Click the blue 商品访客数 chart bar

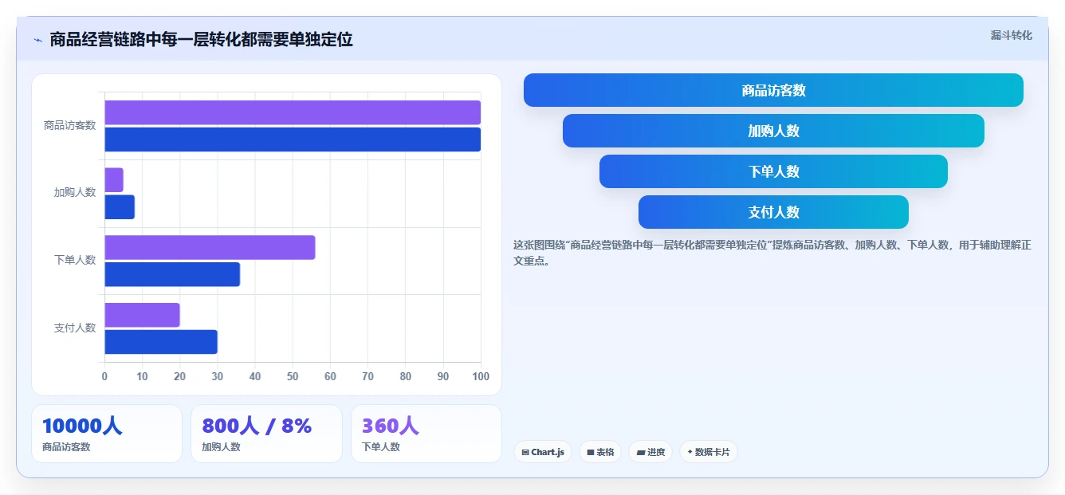click(x=293, y=139)
